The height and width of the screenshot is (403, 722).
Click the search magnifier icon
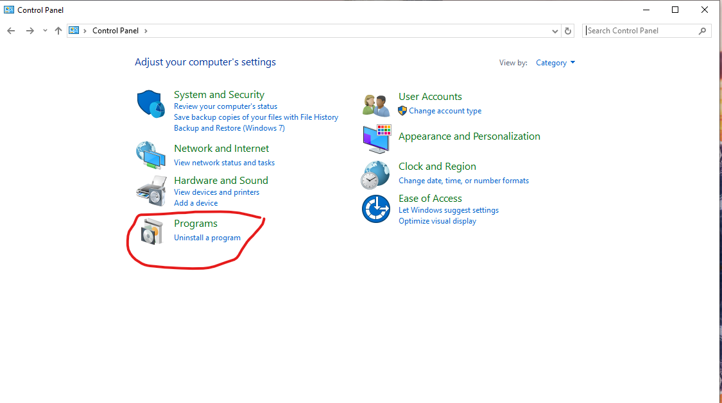pyautogui.click(x=702, y=31)
